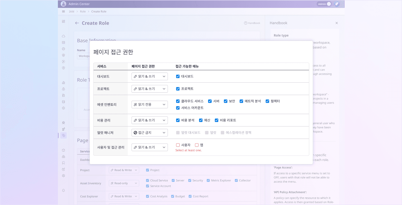Expand the 대시보드 읽기 & 쓰기 dropdown
This screenshot has height=205, width=402.
[x=150, y=76]
